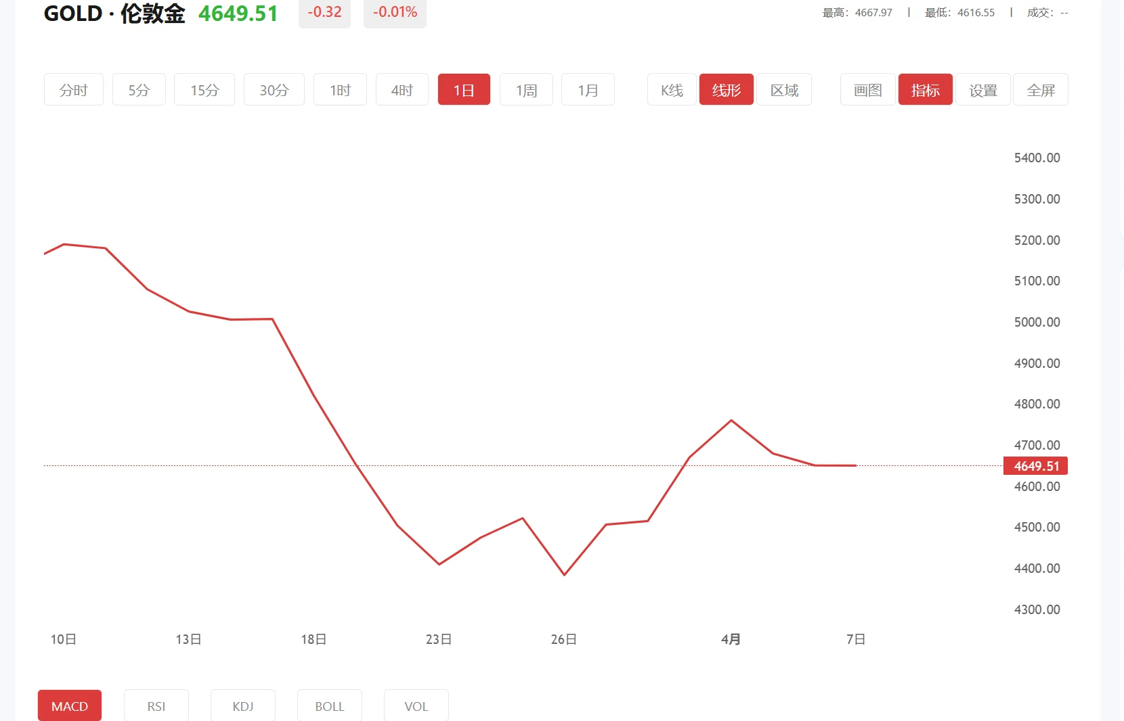Enable the 5分 timeframe

(x=139, y=89)
